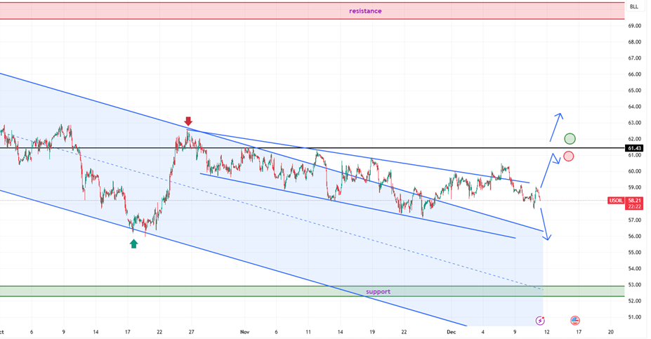Select the green support zone text
This screenshot has width=651, height=339.
tap(378, 291)
